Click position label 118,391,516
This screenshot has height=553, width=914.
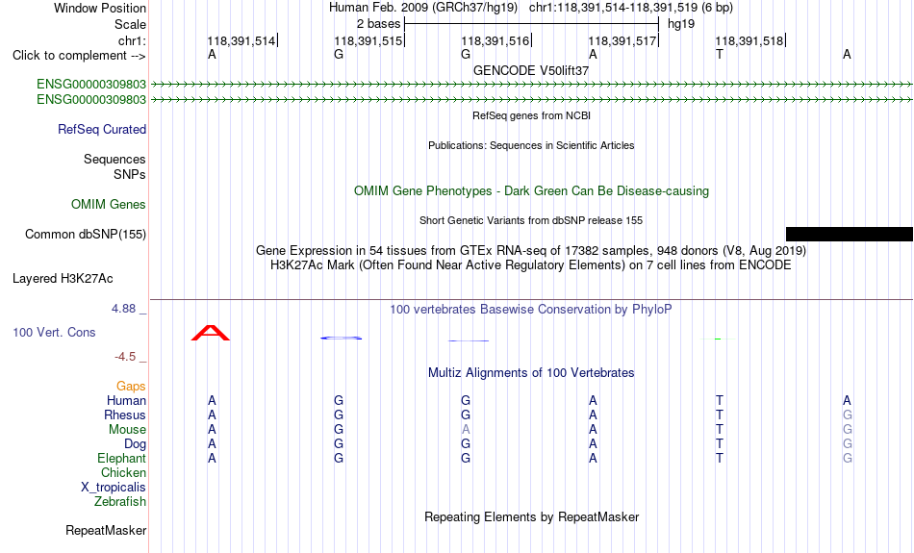(495, 40)
